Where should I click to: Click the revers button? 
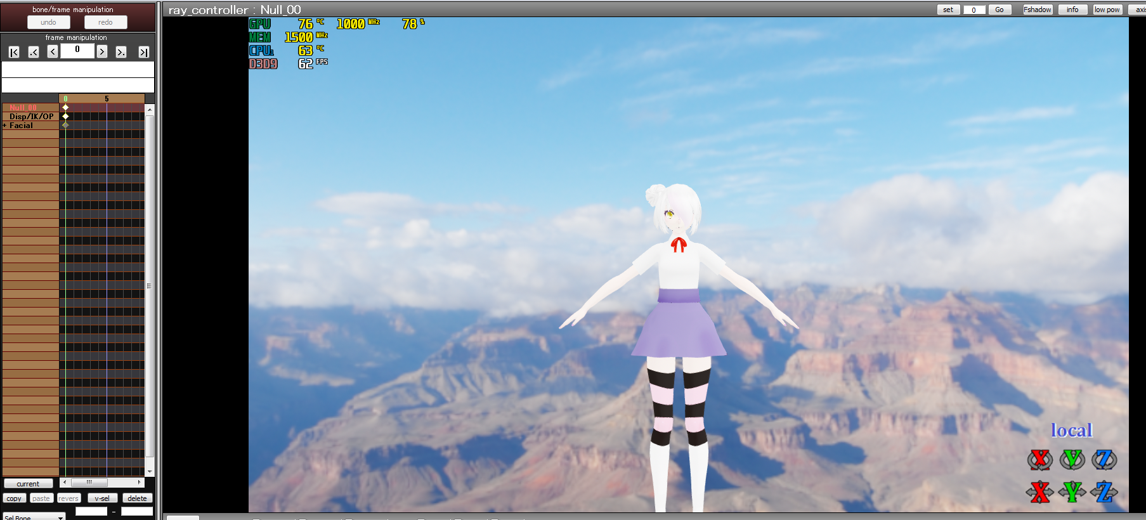tap(68, 498)
